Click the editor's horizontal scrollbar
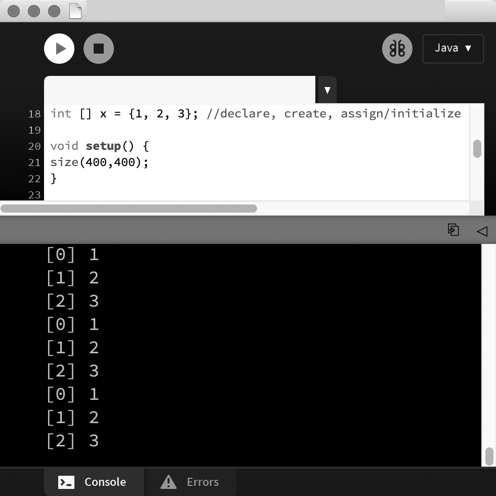496x496 pixels. (129, 209)
